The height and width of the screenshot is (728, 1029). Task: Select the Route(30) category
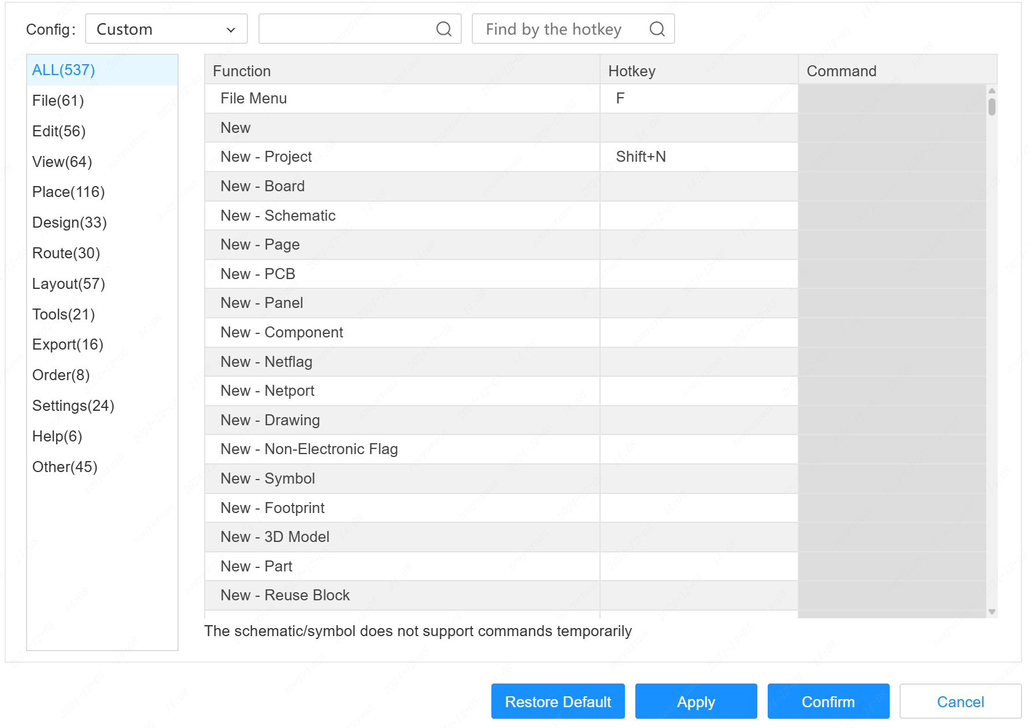pos(66,253)
